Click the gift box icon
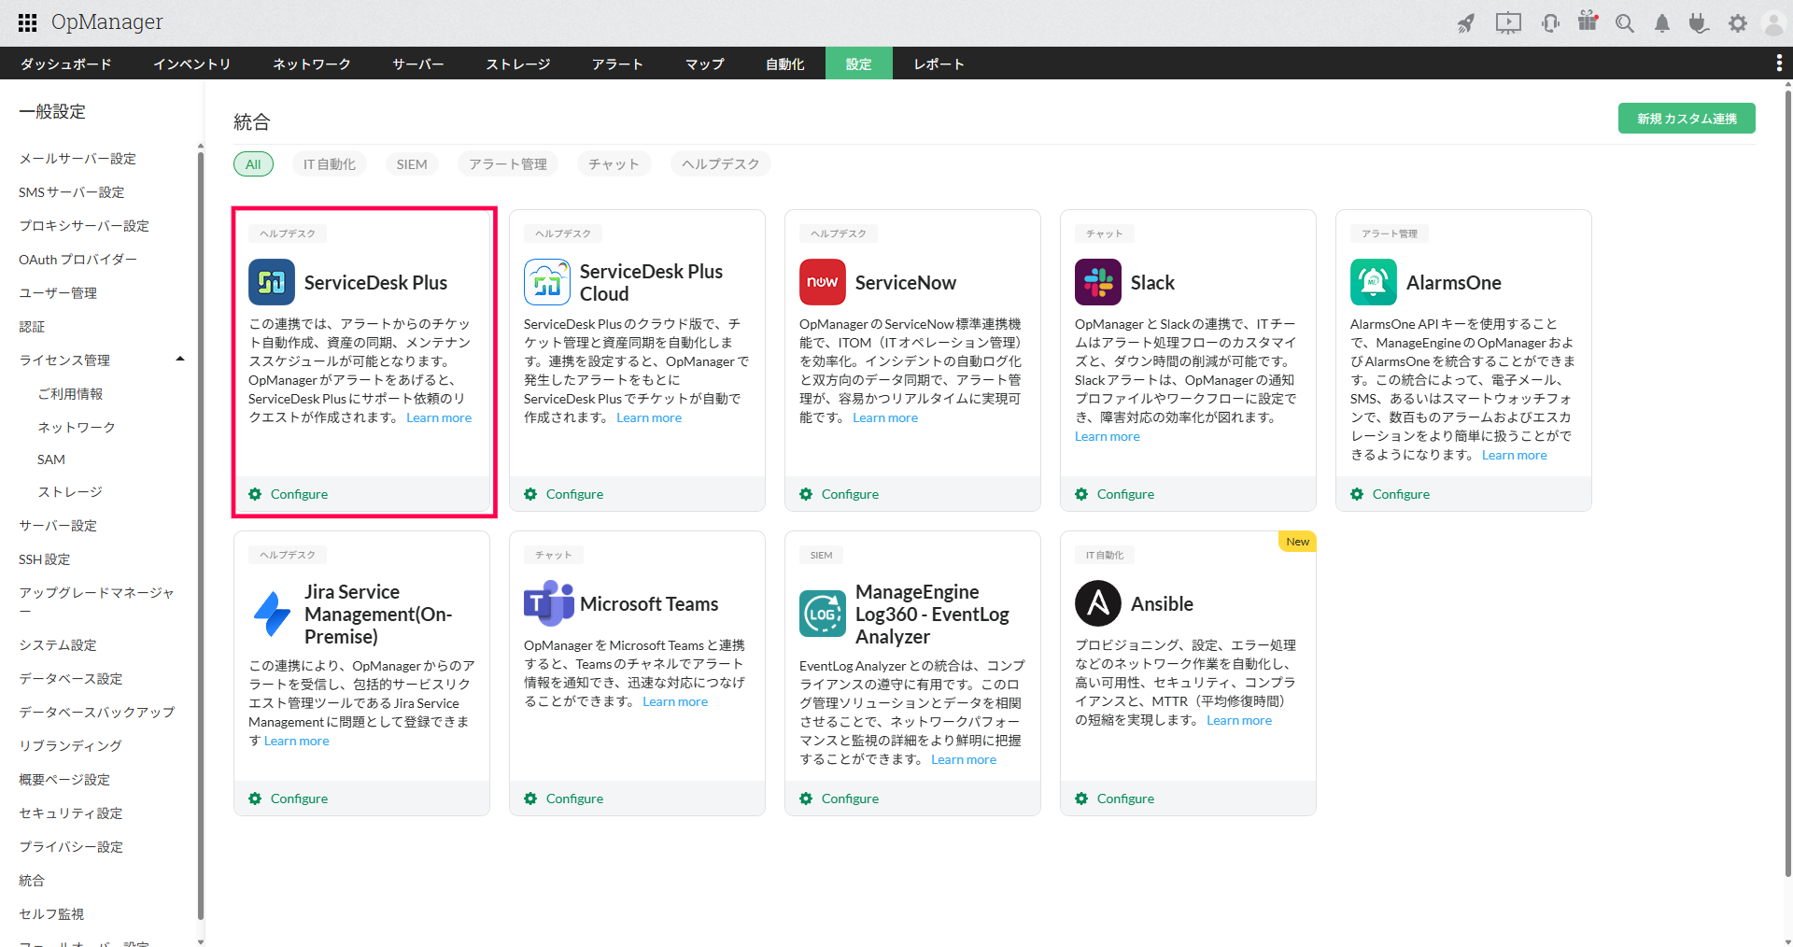 tap(1588, 21)
